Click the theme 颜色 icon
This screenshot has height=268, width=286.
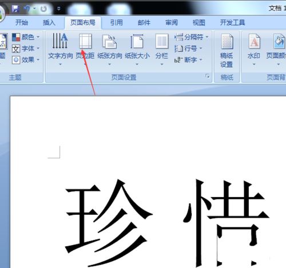(x=16, y=37)
